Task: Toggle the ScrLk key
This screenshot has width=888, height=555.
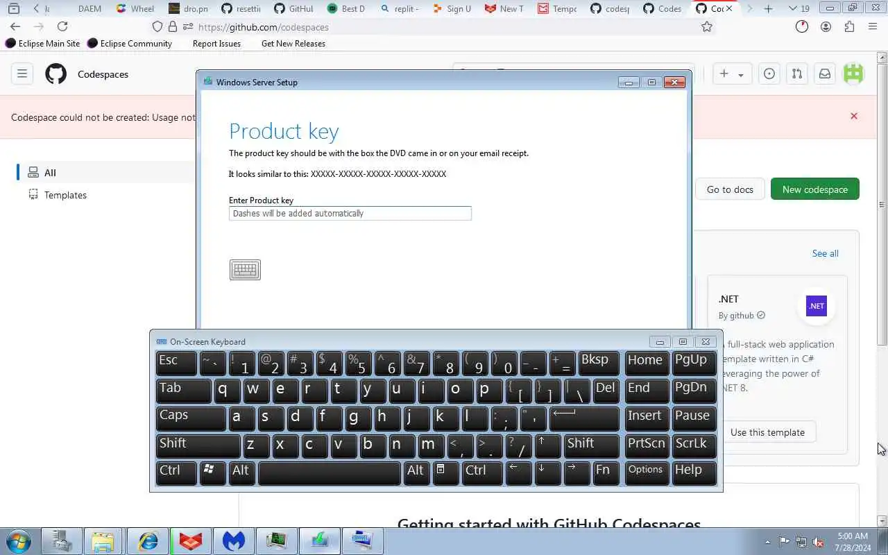Action: click(694, 446)
